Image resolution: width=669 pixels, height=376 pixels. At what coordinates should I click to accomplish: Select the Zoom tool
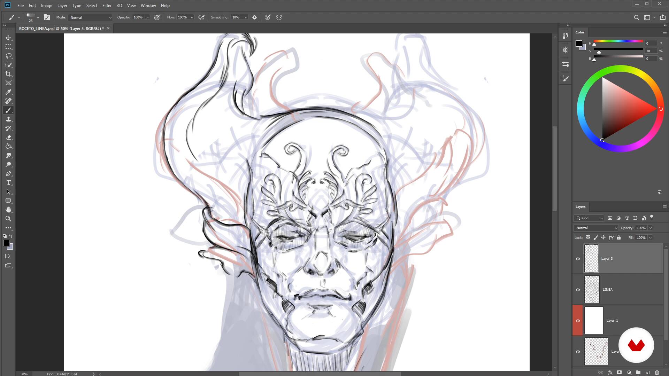click(8, 219)
